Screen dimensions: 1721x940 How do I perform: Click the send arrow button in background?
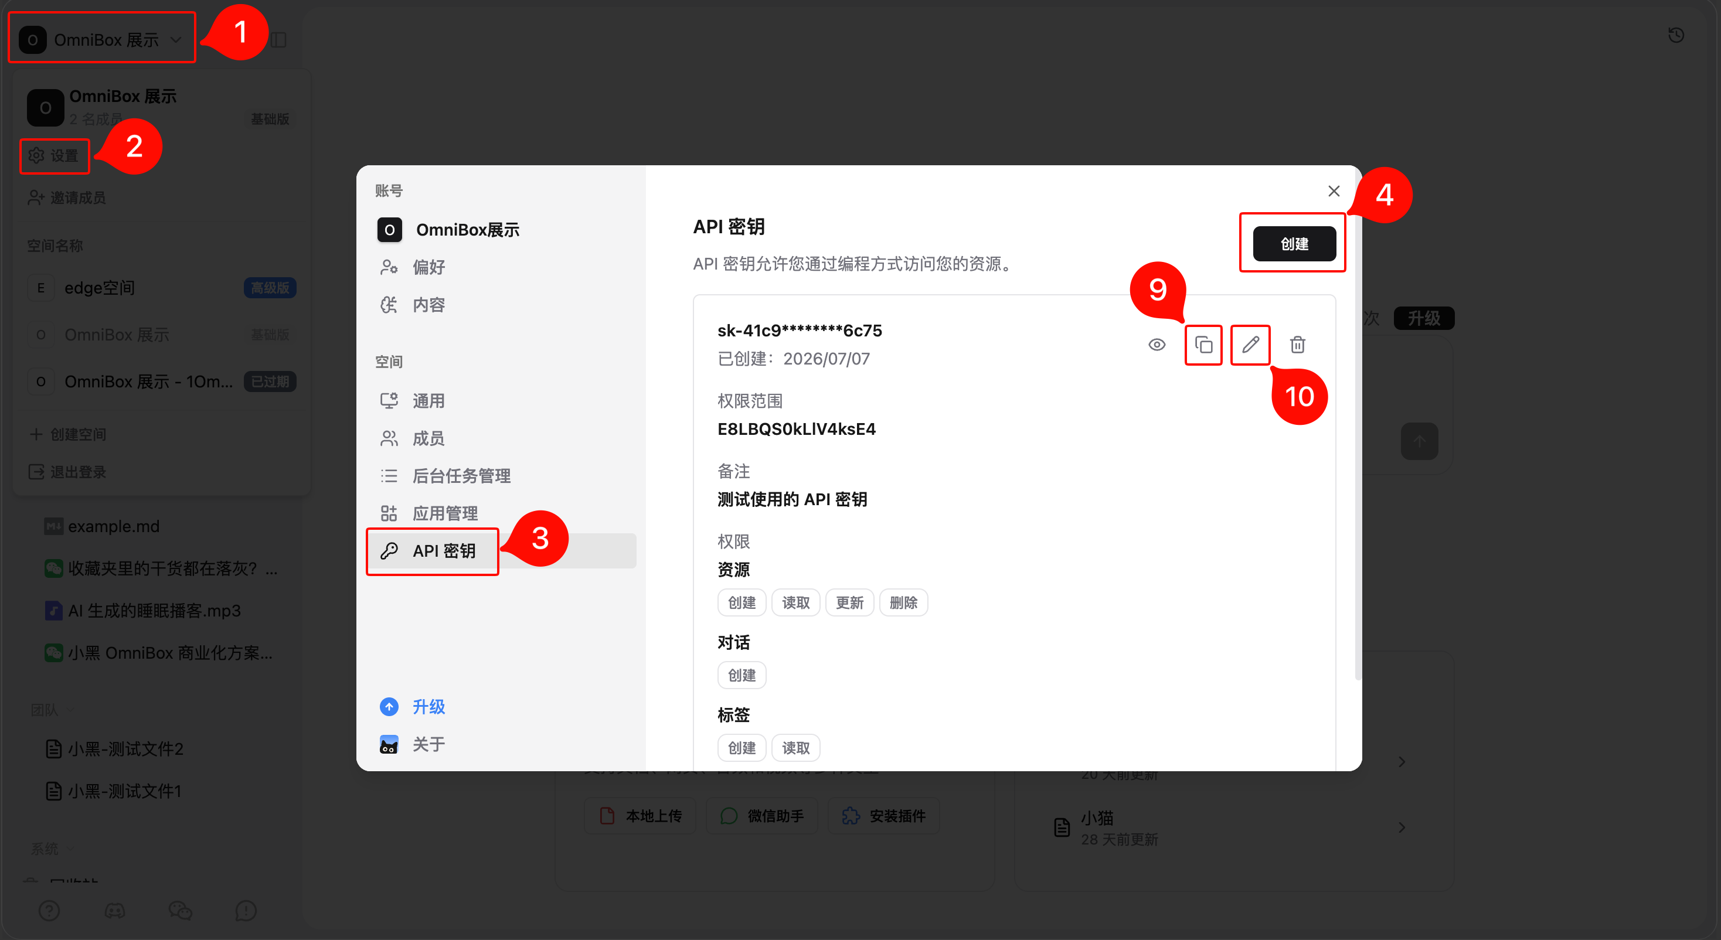point(1420,441)
